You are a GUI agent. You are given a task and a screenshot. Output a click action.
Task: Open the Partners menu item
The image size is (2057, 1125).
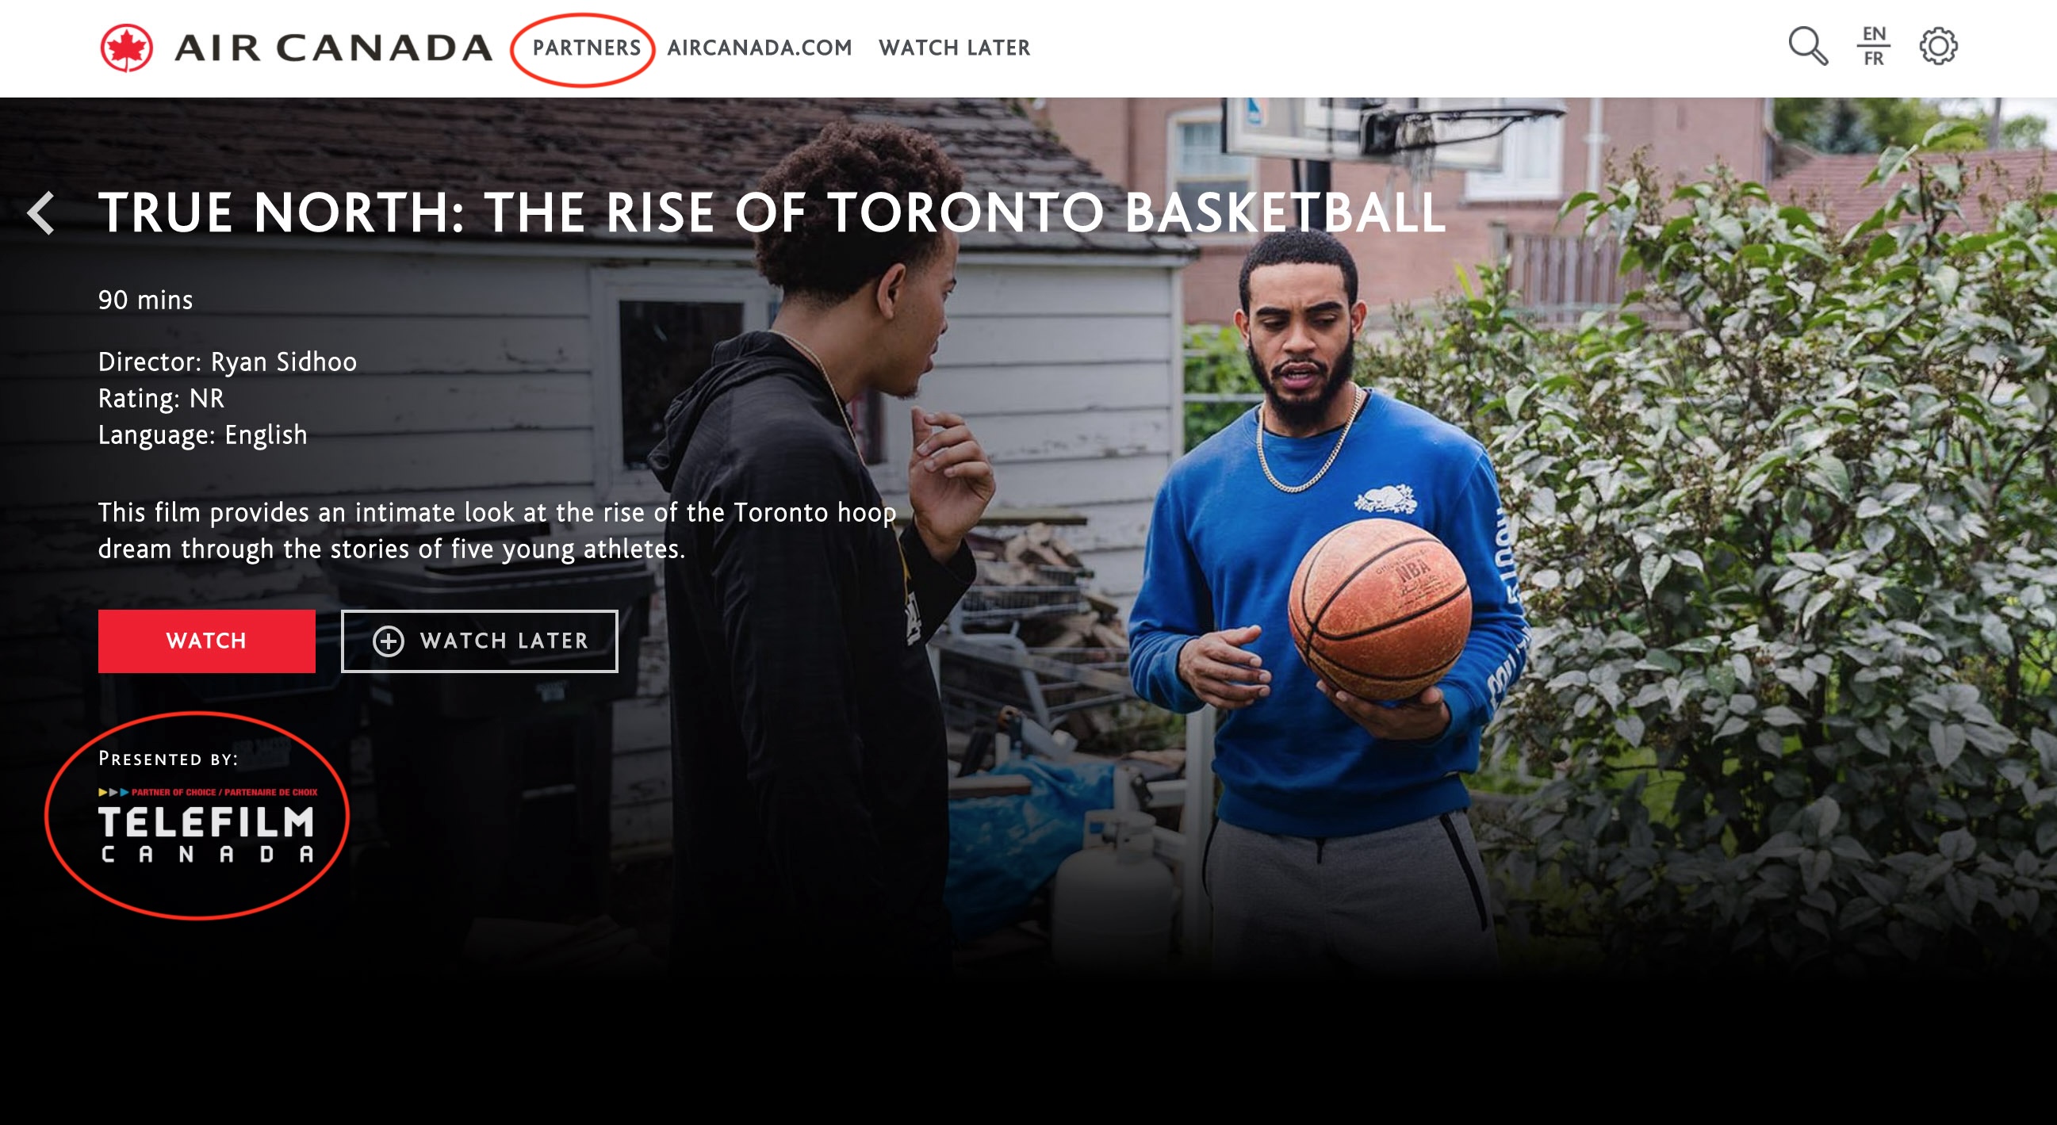(x=586, y=48)
